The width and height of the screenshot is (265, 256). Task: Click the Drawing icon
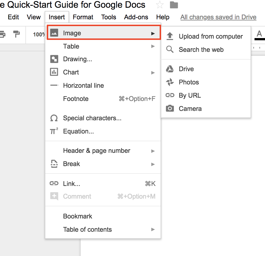click(x=54, y=59)
